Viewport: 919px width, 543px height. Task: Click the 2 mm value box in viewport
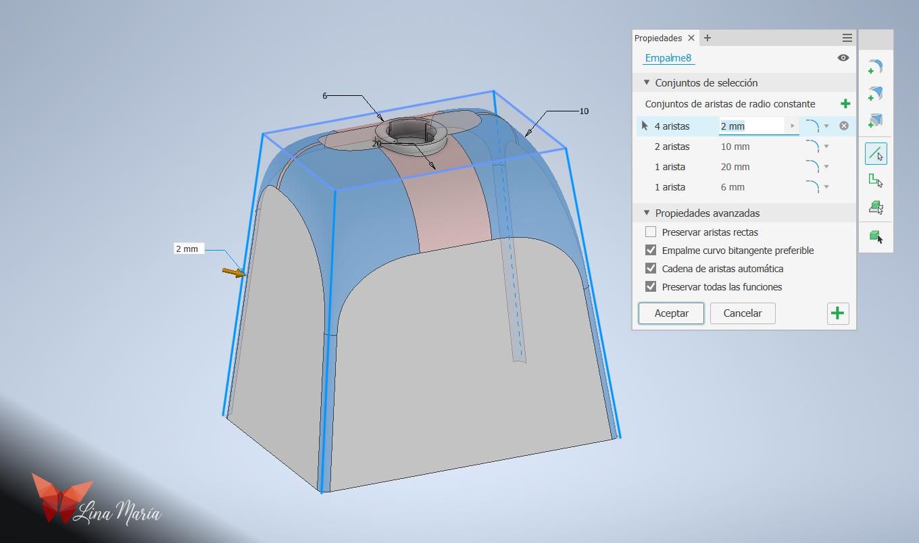(x=187, y=249)
